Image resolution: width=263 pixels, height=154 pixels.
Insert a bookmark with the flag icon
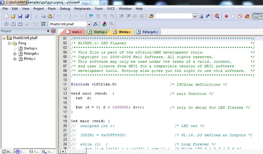coord(91,16)
